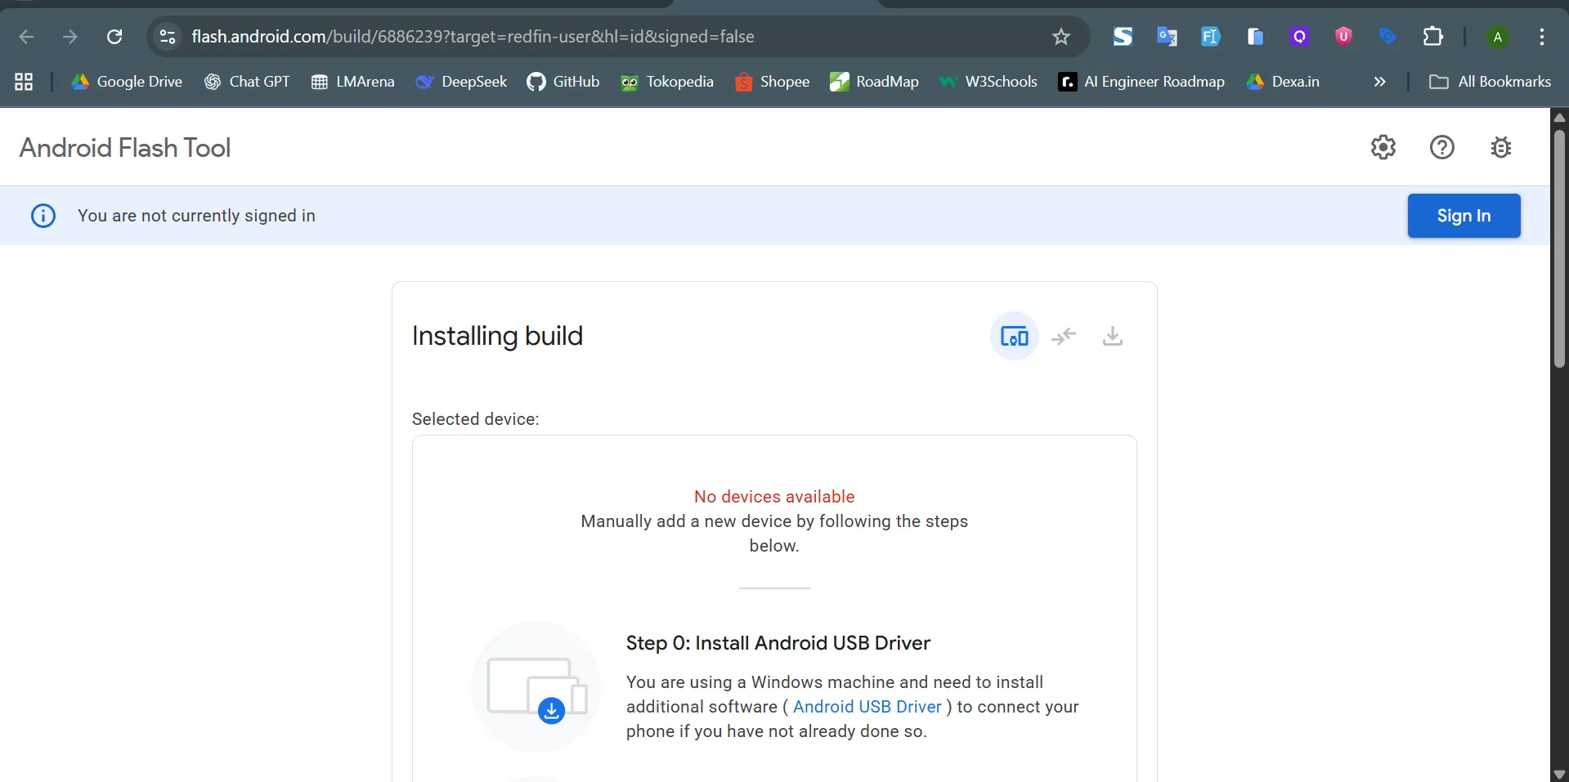The width and height of the screenshot is (1569, 782).
Task: Open Android Flash Tool settings gear
Action: coord(1383,148)
